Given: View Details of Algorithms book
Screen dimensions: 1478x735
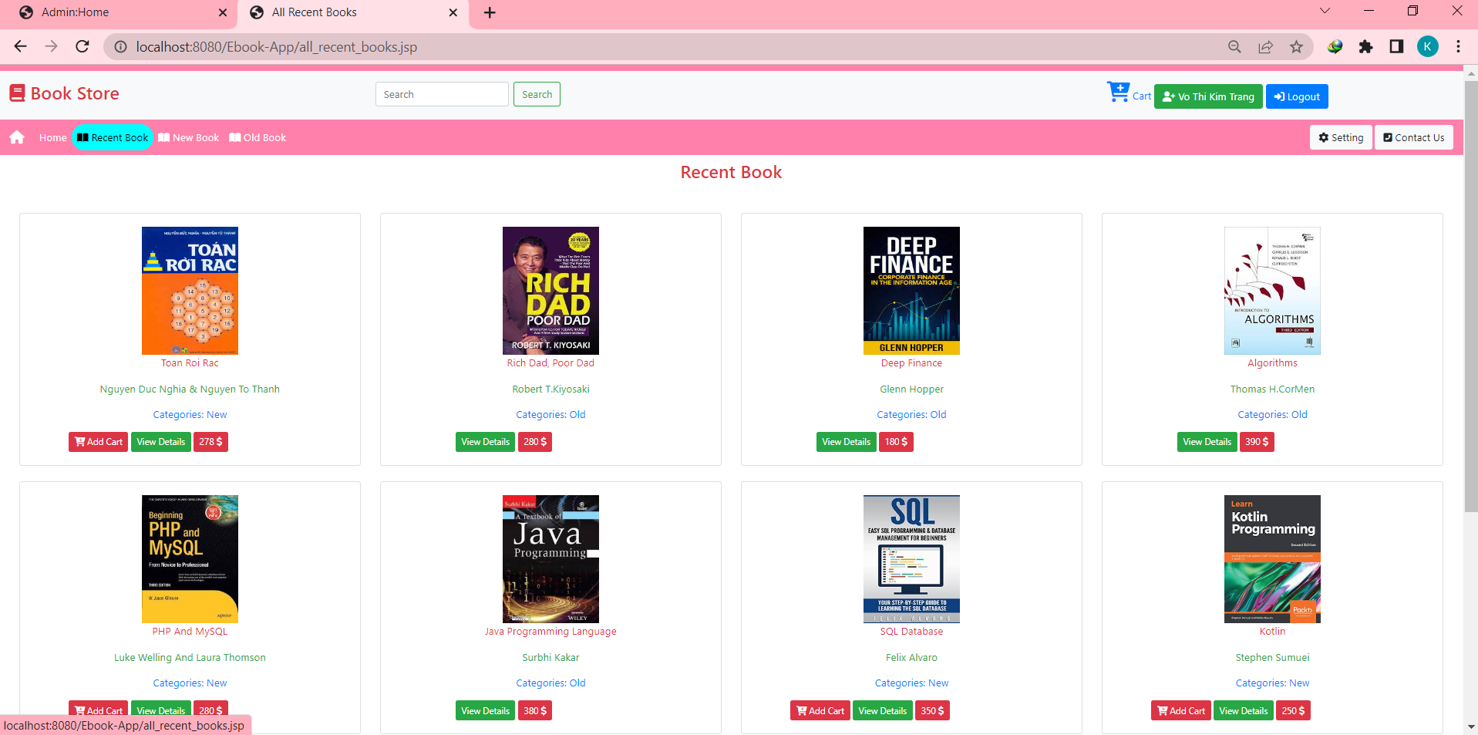Looking at the screenshot, I should [x=1207, y=442].
